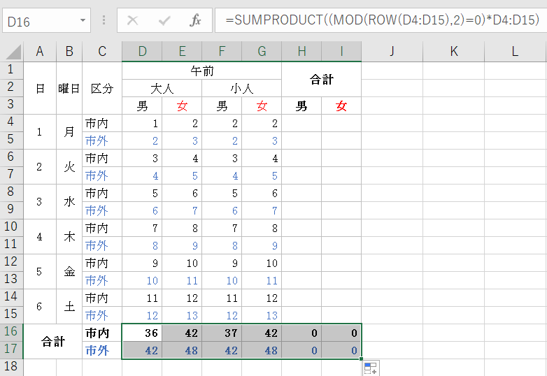Select row 16 header
547x376 pixels.
point(10,331)
